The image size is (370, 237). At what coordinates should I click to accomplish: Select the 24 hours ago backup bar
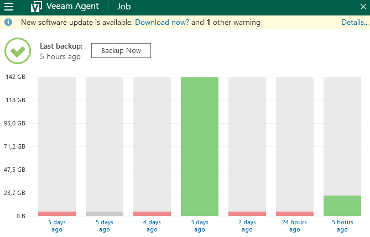pyautogui.click(x=295, y=213)
